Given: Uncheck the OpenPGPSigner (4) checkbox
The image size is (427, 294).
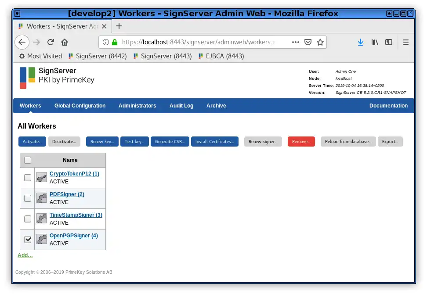Looking at the screenshot, I should point(28,239).
